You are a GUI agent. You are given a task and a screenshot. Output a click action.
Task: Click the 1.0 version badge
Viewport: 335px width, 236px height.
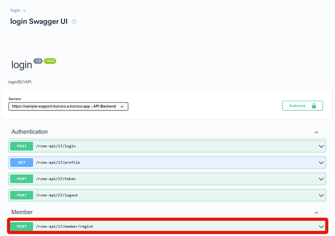point(38,61)
